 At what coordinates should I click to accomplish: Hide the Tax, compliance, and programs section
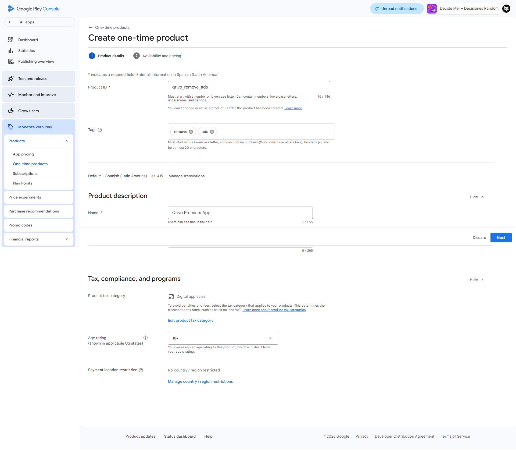tap(477, 280)
